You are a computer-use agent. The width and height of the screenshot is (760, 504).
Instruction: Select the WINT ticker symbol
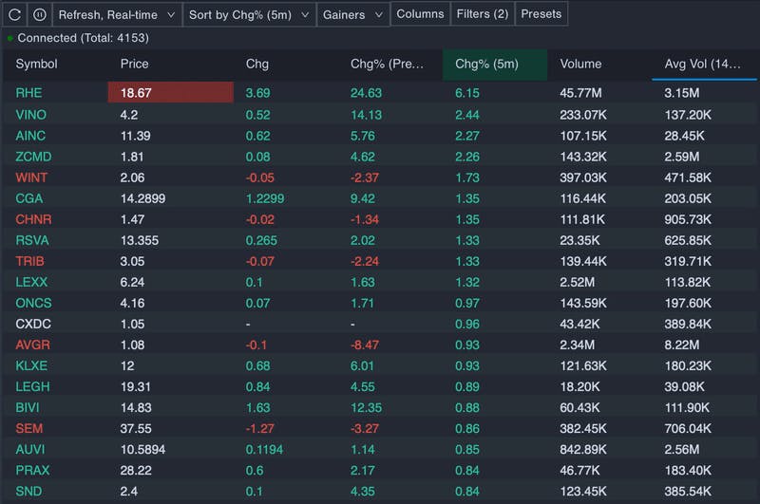click(31, 177)
